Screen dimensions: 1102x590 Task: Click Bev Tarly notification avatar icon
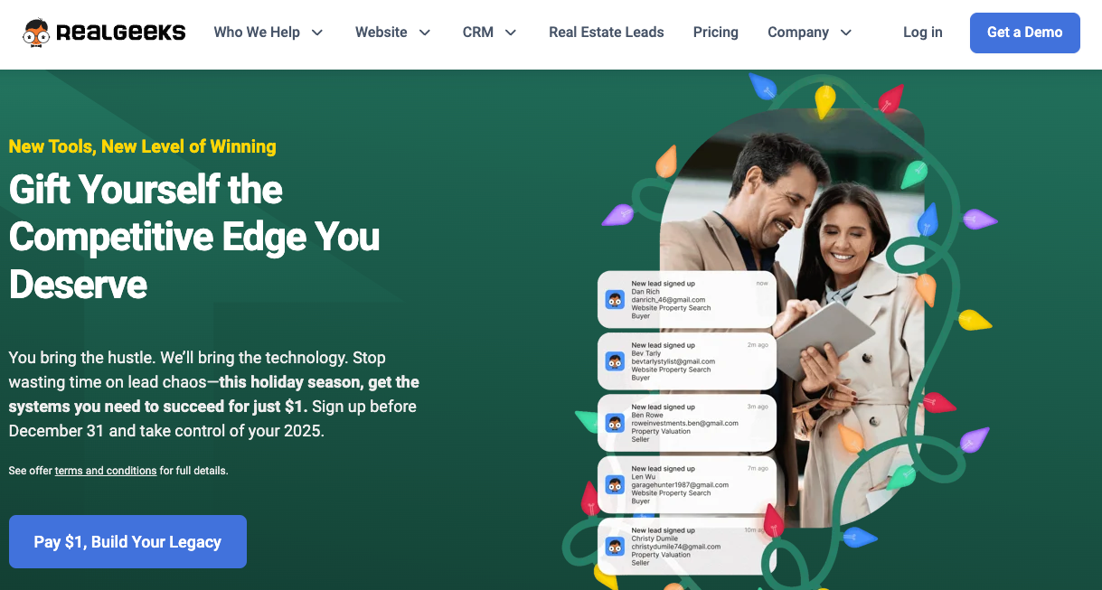[x=616, y=361]
